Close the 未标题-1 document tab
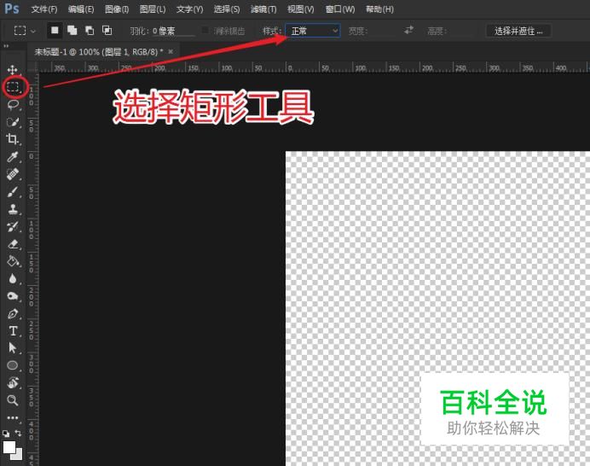 (x=171, y=51)
